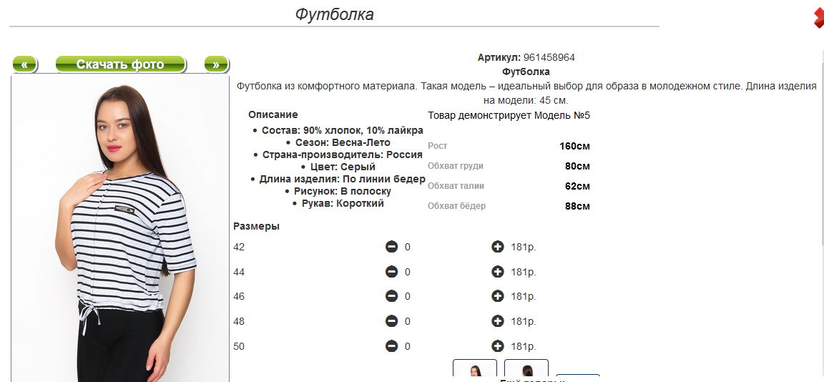The image size is (824, 382).
Task: Close the product popup with red X
Action: (819, 19)
